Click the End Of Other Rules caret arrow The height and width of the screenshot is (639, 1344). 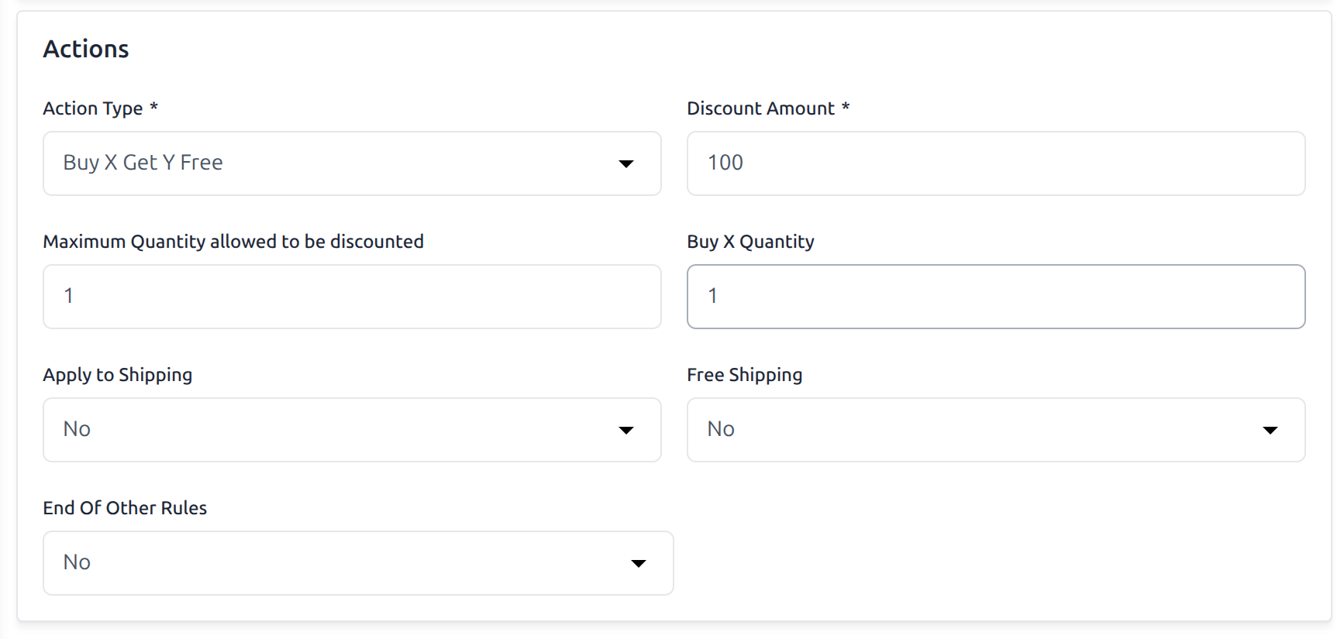639,563
